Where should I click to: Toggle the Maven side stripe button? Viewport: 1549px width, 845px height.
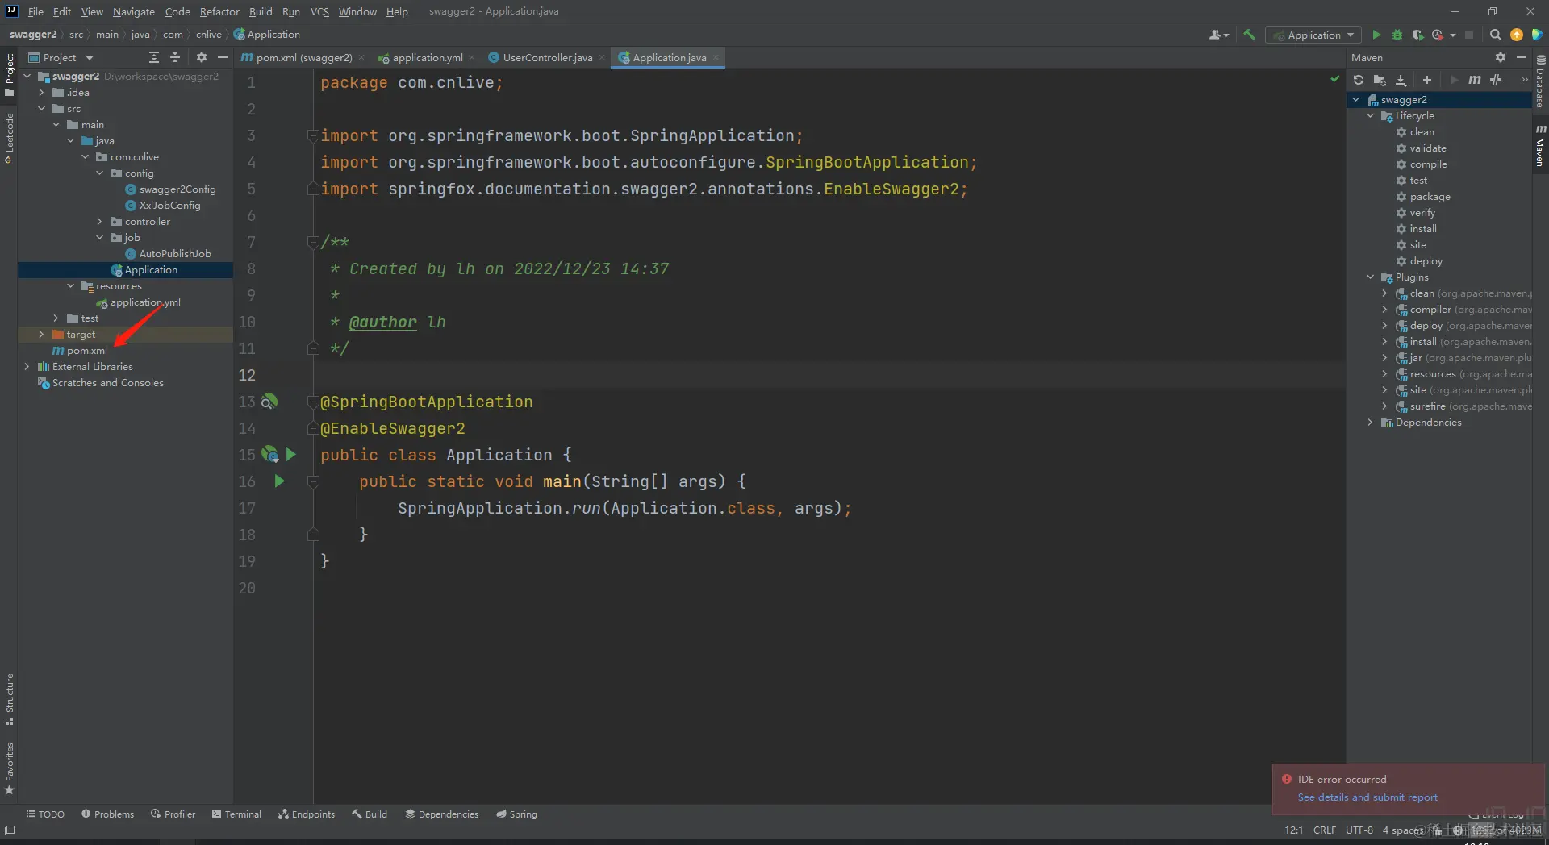click(1540, 146)
